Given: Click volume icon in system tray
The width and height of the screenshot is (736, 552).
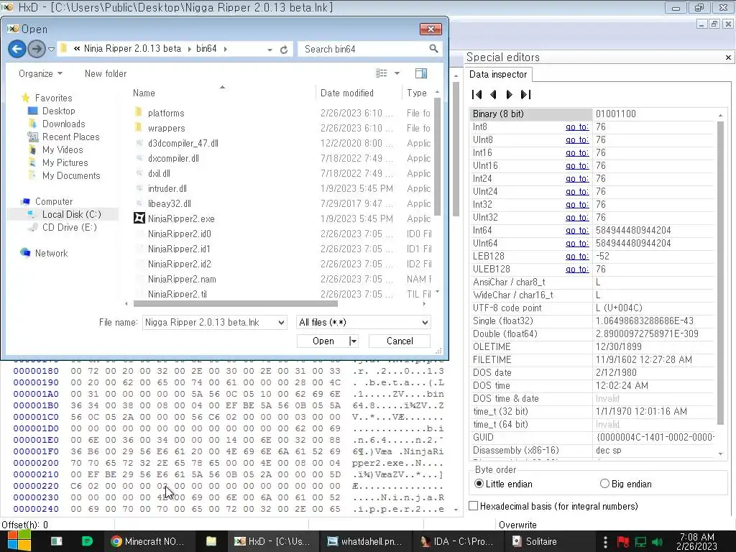Looking at the screenshot, I should tap(657, 542).
